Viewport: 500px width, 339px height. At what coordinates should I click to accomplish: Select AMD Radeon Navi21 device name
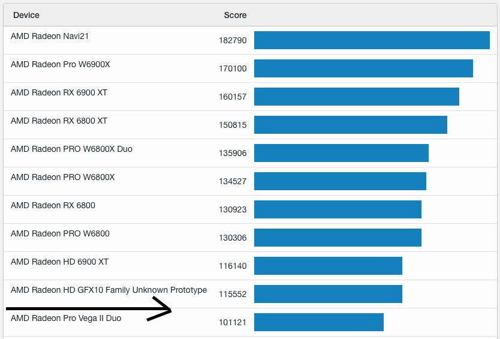click(x=49, y=36)
